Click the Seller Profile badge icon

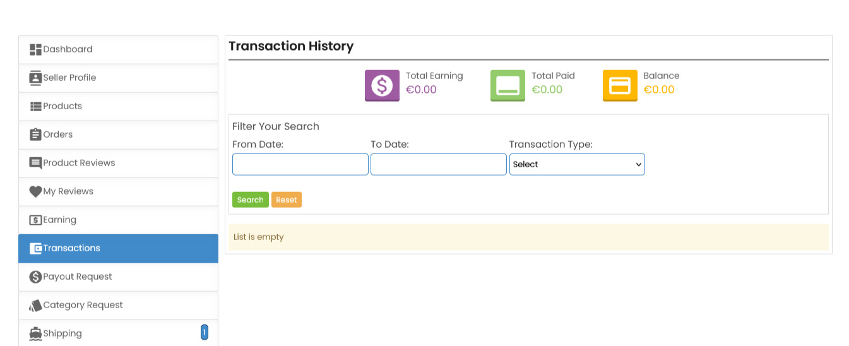point(35,78)
